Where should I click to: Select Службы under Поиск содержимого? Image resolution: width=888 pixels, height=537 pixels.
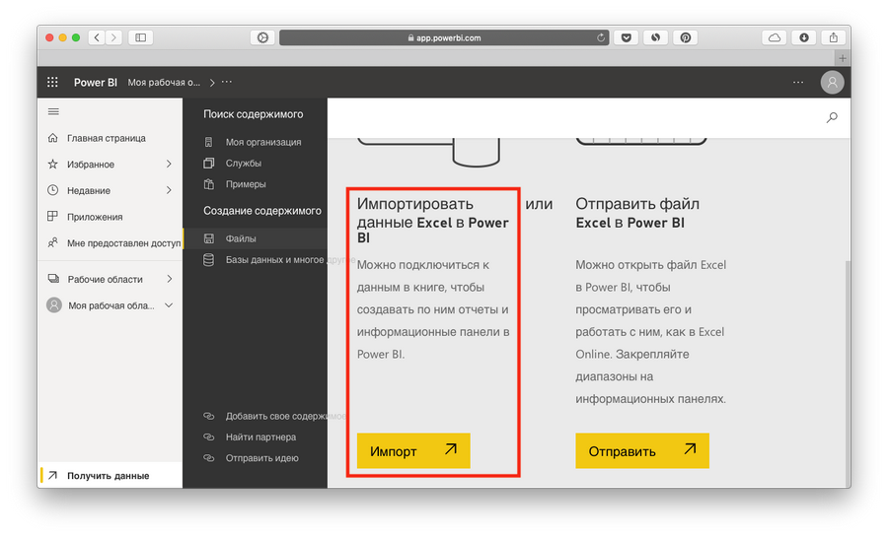coord(244,163)
